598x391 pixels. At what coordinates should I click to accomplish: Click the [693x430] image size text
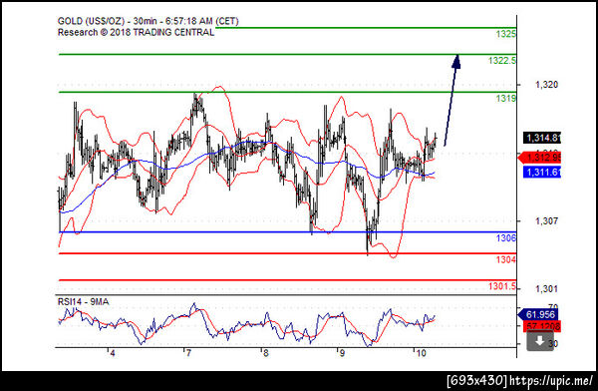(x=477, y=380)
